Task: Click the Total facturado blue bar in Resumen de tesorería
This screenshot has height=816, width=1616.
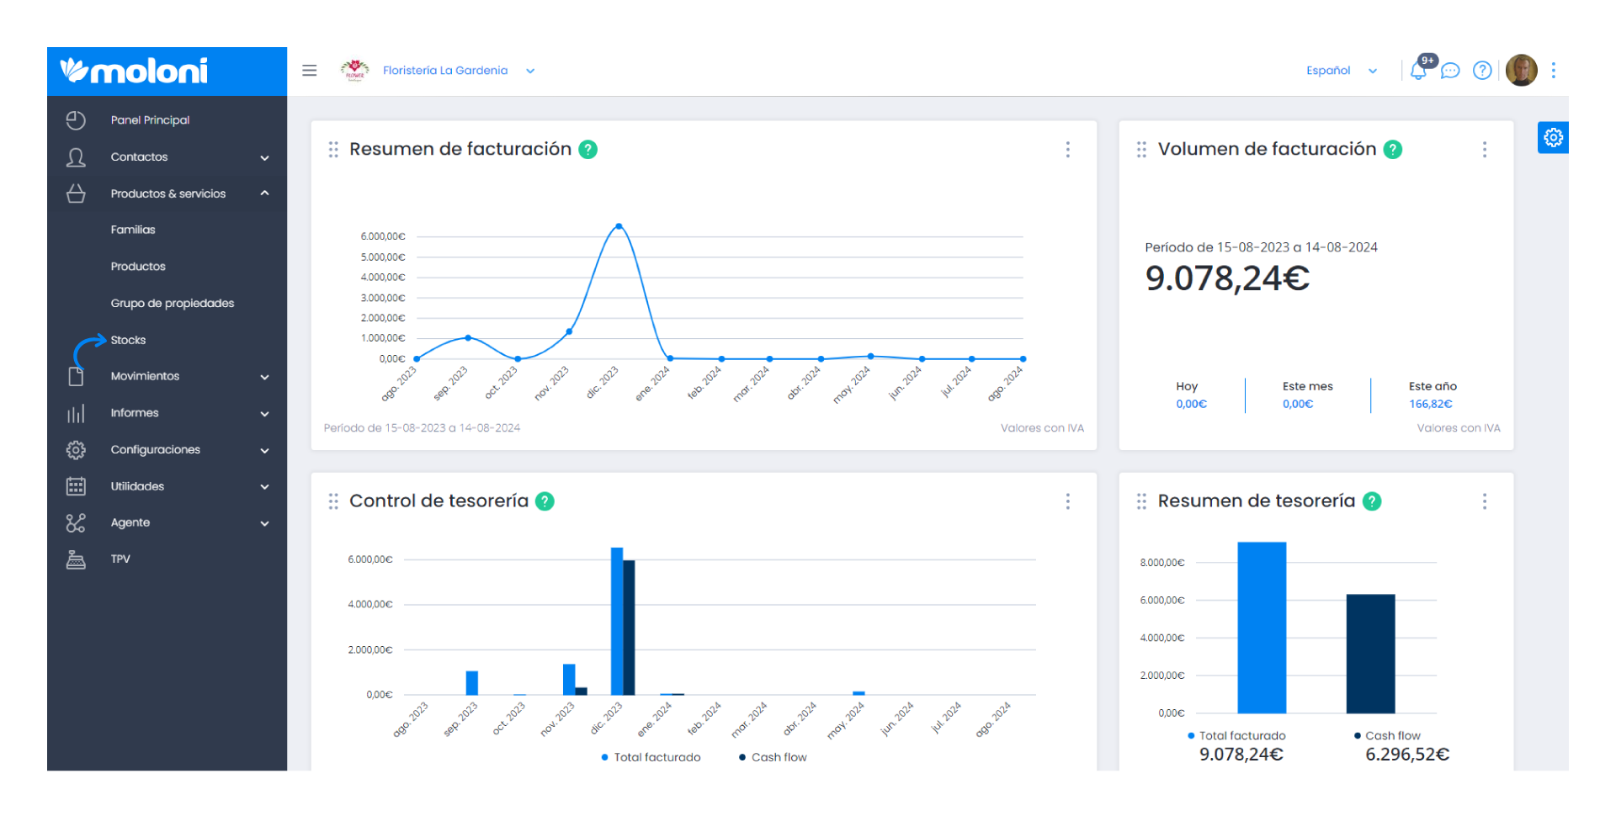Action: [x=1262, y=628]
